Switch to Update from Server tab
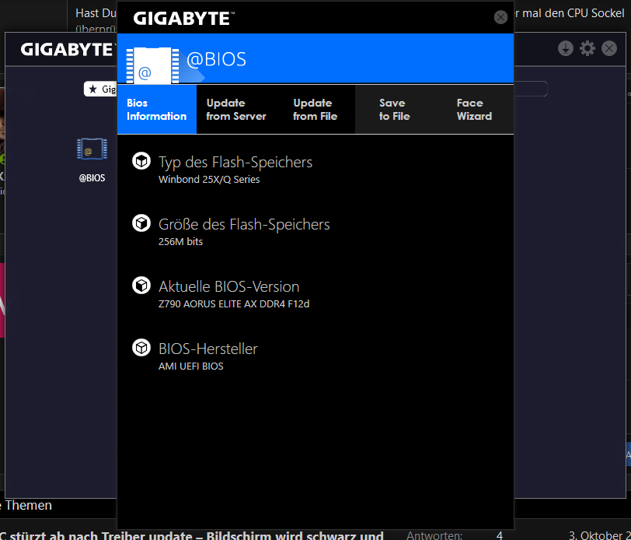 click(x=235, y=109)
